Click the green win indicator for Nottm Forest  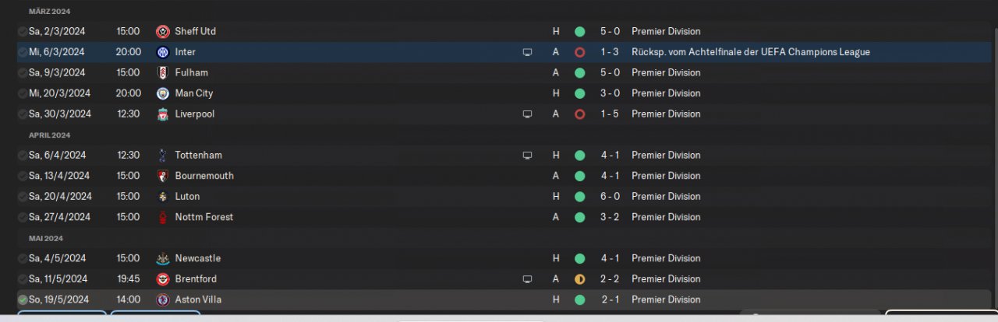point(579,217)
